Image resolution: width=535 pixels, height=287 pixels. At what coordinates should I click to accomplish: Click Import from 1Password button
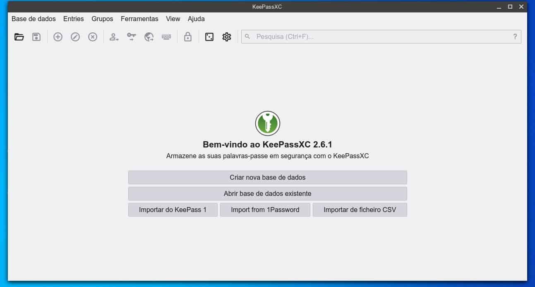tap(265, 210)
